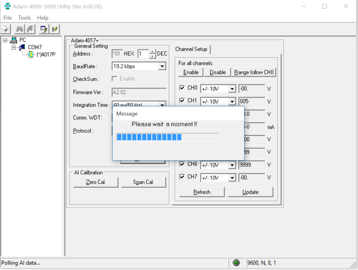Open the Help menu
358x270 pixels.
pyautogui.click(x=43, y=18)
